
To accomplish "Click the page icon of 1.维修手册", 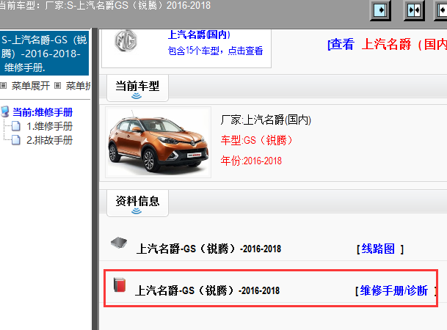I will pos(16,126).
